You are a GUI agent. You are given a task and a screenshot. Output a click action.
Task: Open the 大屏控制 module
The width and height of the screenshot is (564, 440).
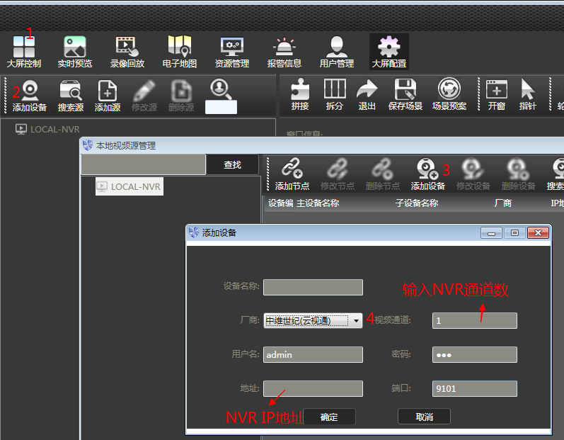pyautogui.click(x=24, y=52)
